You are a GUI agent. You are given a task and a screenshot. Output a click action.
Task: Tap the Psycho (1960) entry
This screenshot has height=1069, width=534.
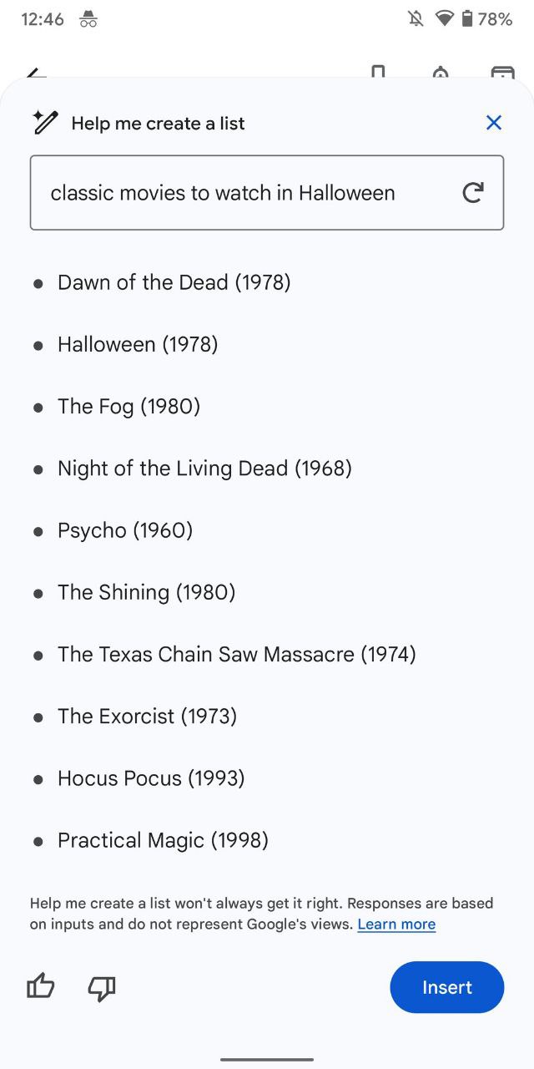pos(125,530)
